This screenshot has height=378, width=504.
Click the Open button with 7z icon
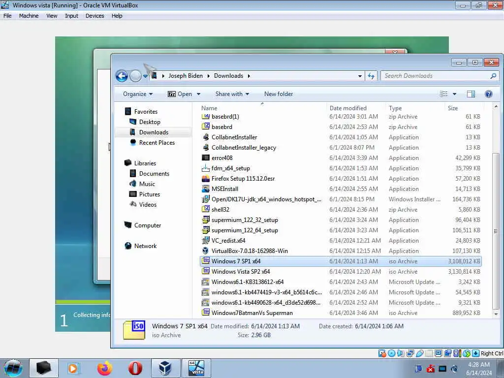pos(180,94)
